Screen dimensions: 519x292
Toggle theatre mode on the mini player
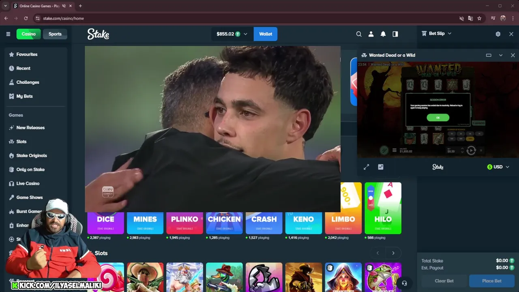(x=489, y=55)
